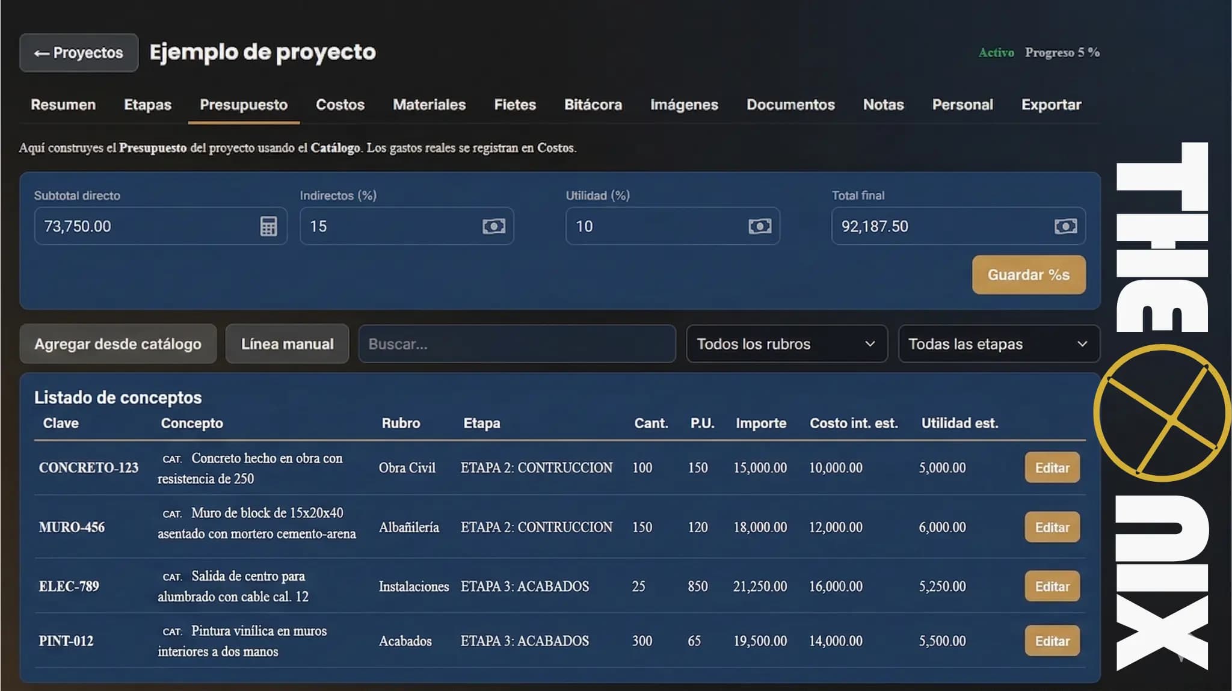
Task: Click the Clave column header
Action: [61, 423]
